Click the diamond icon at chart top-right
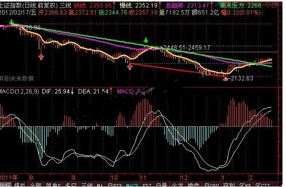The width and height of the screenshot is (286, 187). (x=268, y=6)
